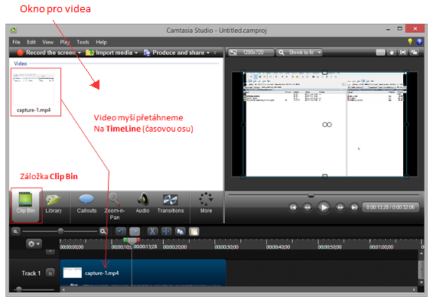This screenshot has height=303, width=433.
Task: Click the Play button
Action: pyautogui.click(x=324, y=207)
